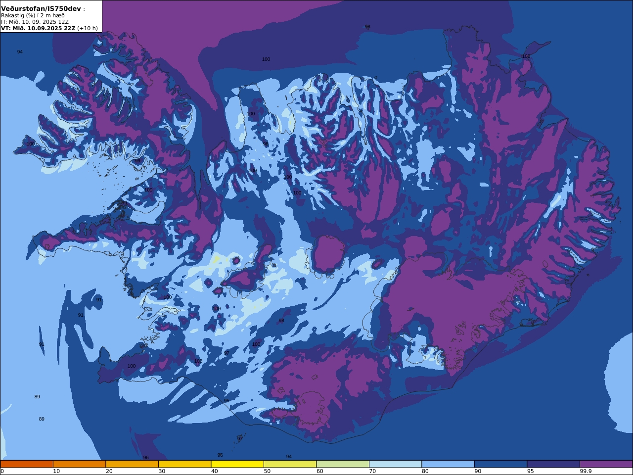
Task: Click the legend tick label "70"
Action: [372, 472]
